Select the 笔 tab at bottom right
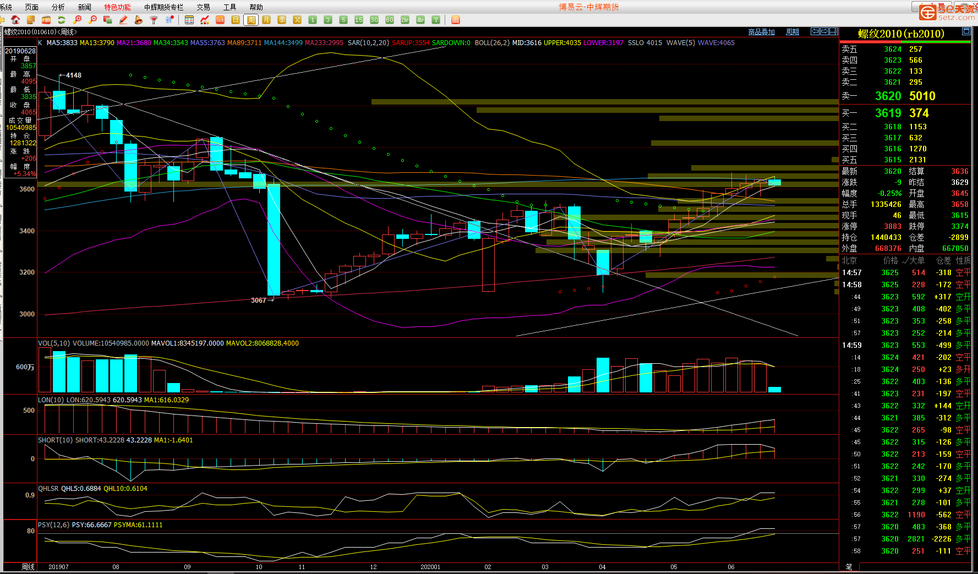 coord(849,567)
